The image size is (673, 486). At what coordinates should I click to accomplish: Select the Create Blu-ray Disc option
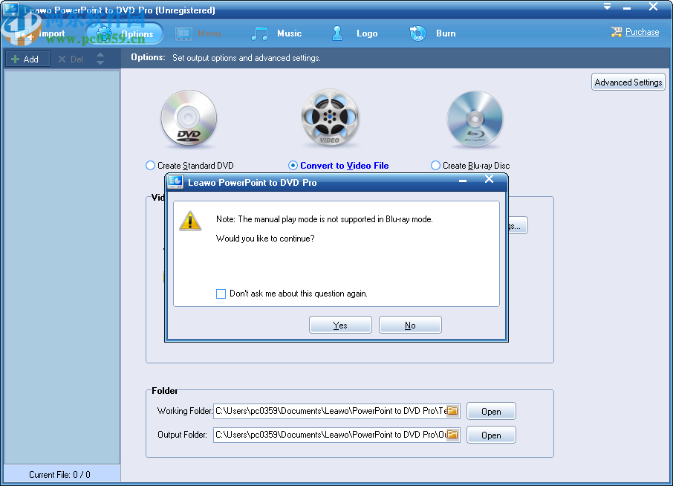click(435, 165)
